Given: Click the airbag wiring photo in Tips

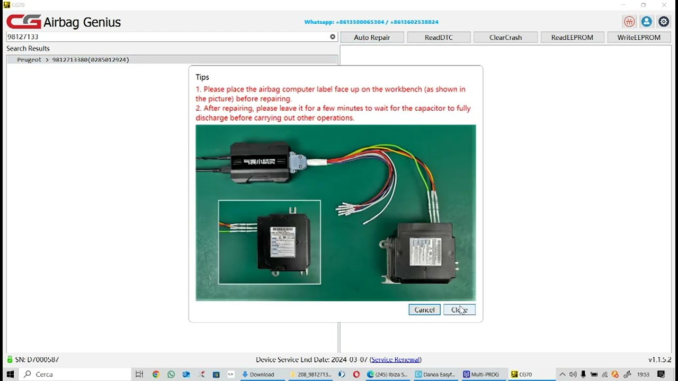Looking at the screenshot, I should [x=336, y=213].
